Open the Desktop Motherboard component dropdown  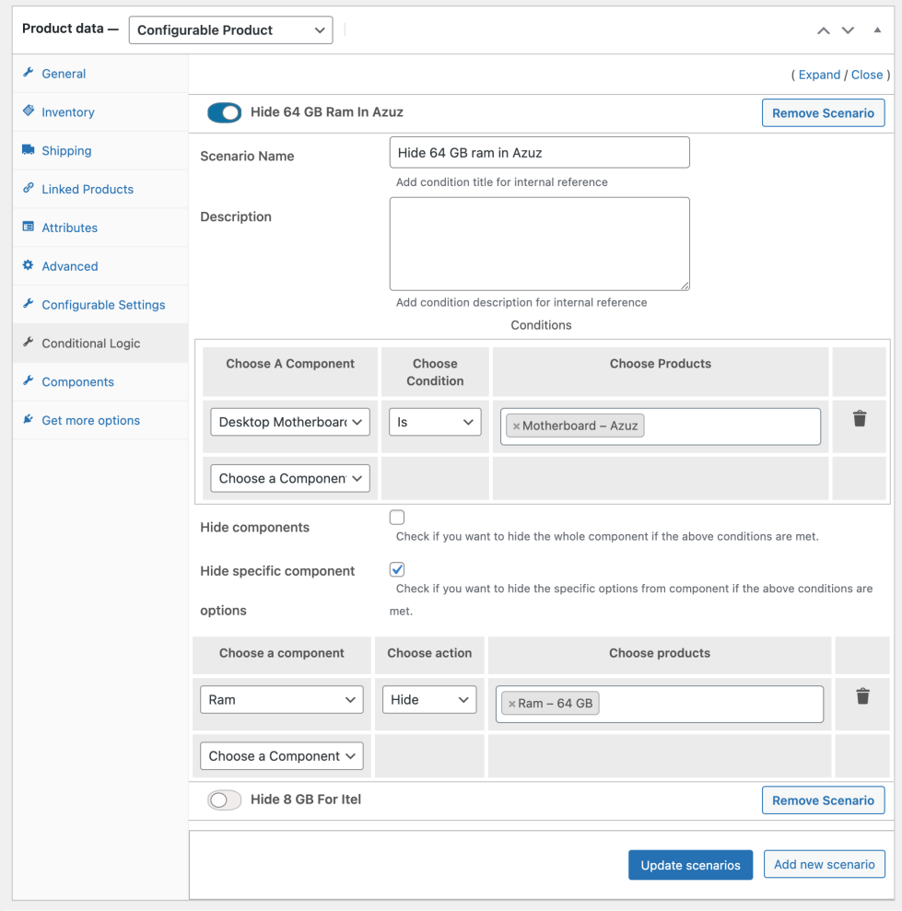pos(289,422)
